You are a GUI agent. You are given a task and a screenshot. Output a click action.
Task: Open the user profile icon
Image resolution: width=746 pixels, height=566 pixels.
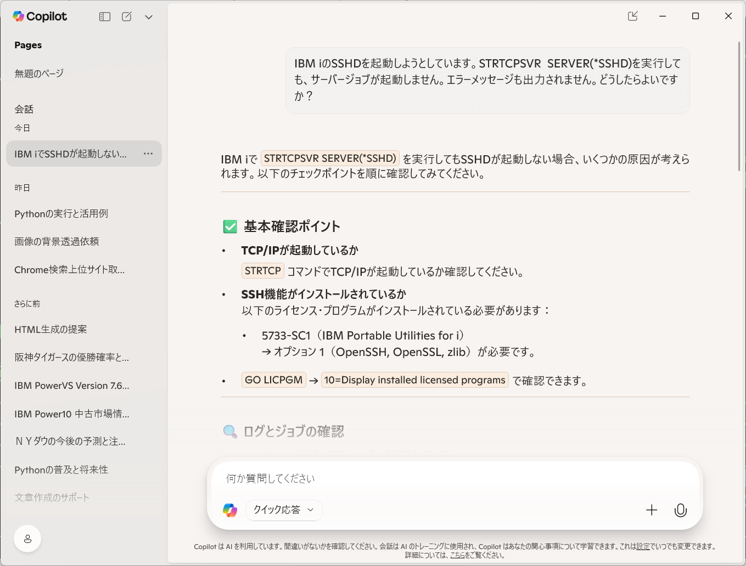pyautogui.click(x=27, y=539)
